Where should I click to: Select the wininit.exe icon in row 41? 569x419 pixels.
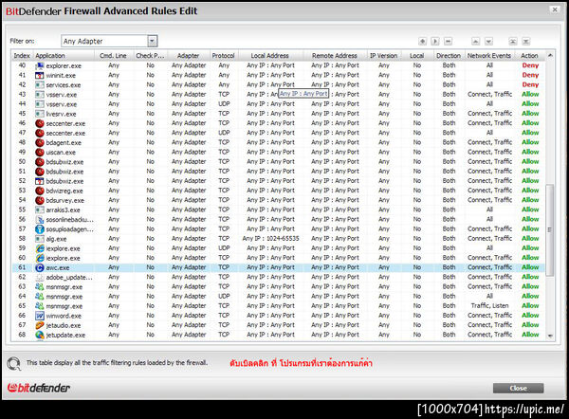click(40, 76)
